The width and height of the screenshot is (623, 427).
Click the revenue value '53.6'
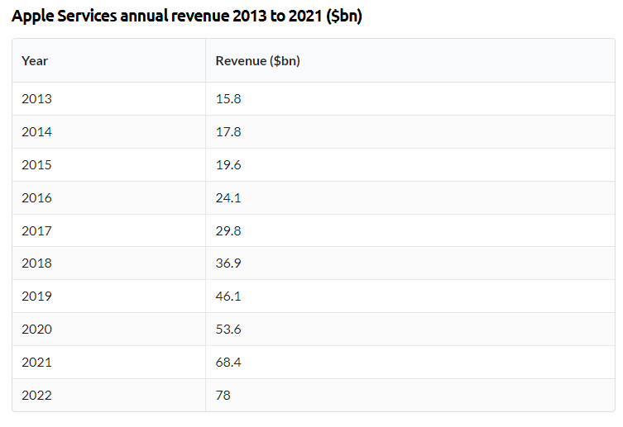(228, 329)
